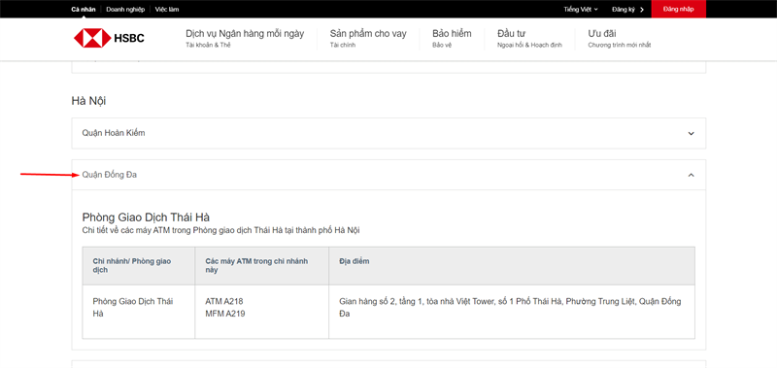The height and width of the screenshot is (368, 777).
Task: Click the MFM A219 entry
Action: (225, 314)
